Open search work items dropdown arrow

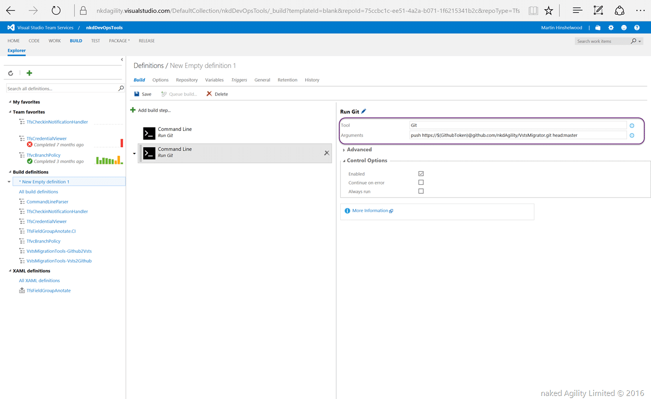[x=639, y=41]
